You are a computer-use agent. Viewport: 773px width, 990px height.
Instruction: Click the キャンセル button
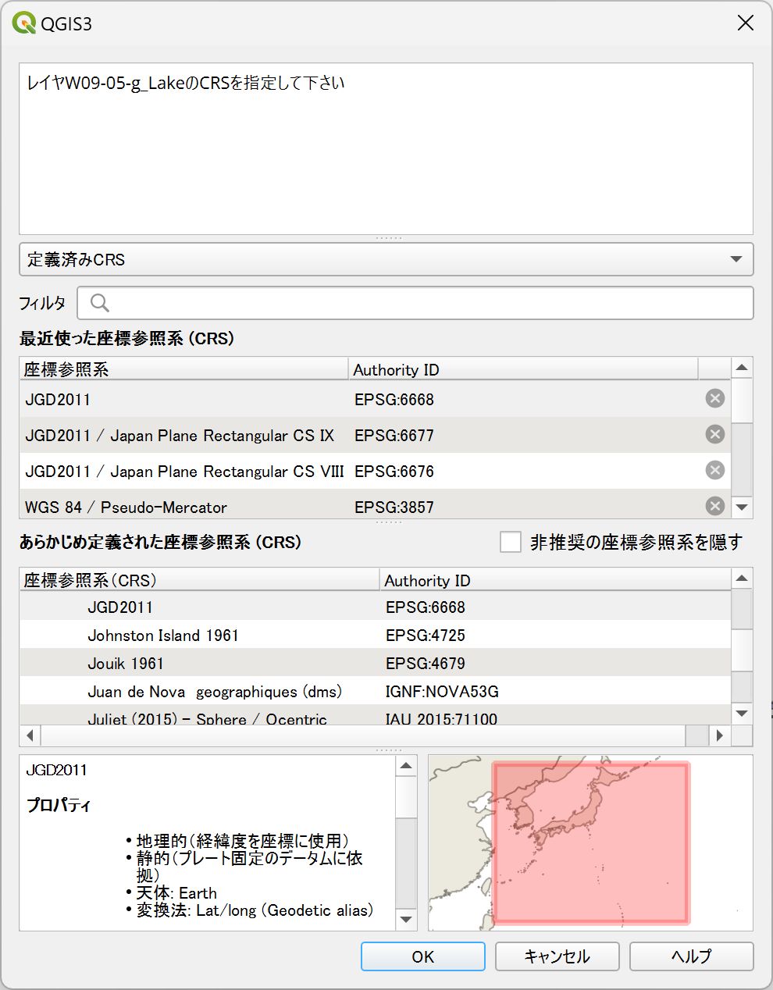coord(557,956)
